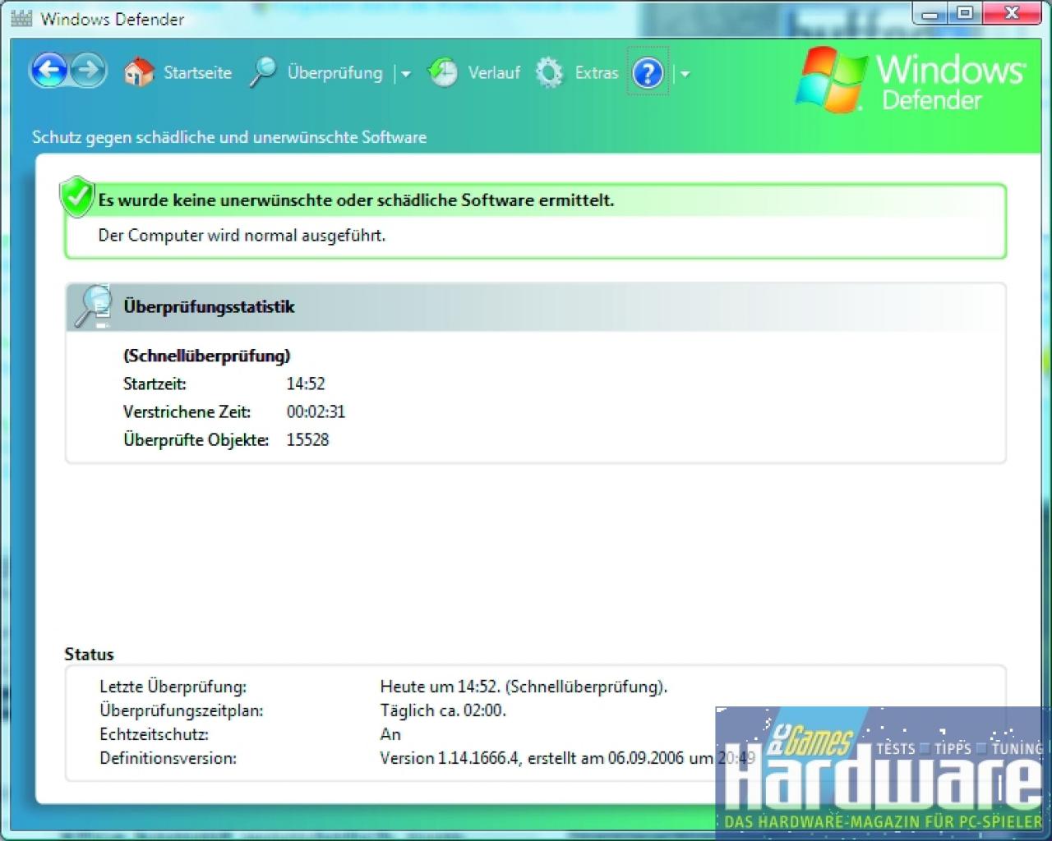Open the Verlauf history page
This screenshot has height=841, width=1052.
(494, 73)
